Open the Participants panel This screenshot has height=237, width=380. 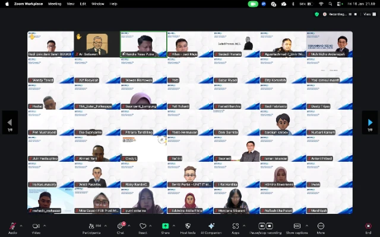point(91,228)
